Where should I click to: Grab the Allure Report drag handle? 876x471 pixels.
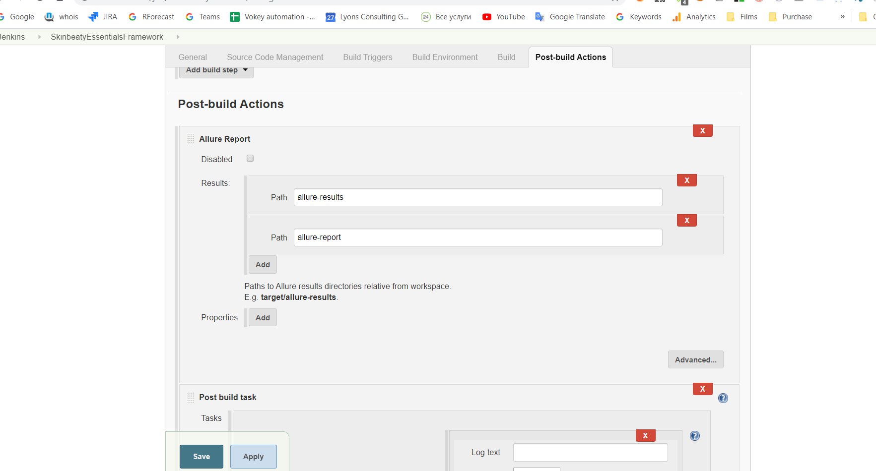click(191, 139)
